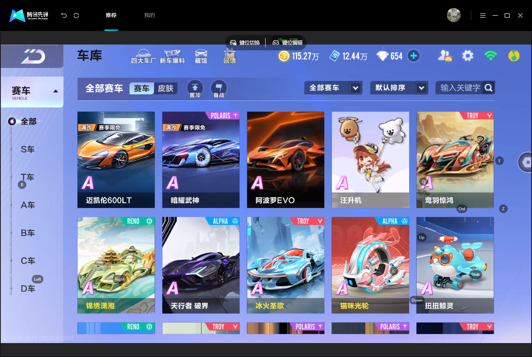Click the 654 diamond count
This screenshot has height=357, width=532.
(396, 57)
